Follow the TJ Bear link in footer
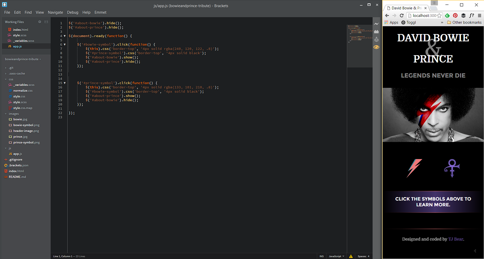 point(456,239)
